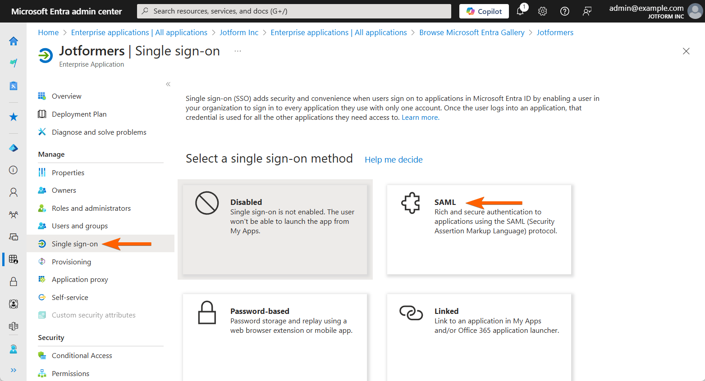Image resolution: width=705 pixels, height=381 pixels.
Task: Open the more options ellipsis by title
Action: (x=238, y=51)
